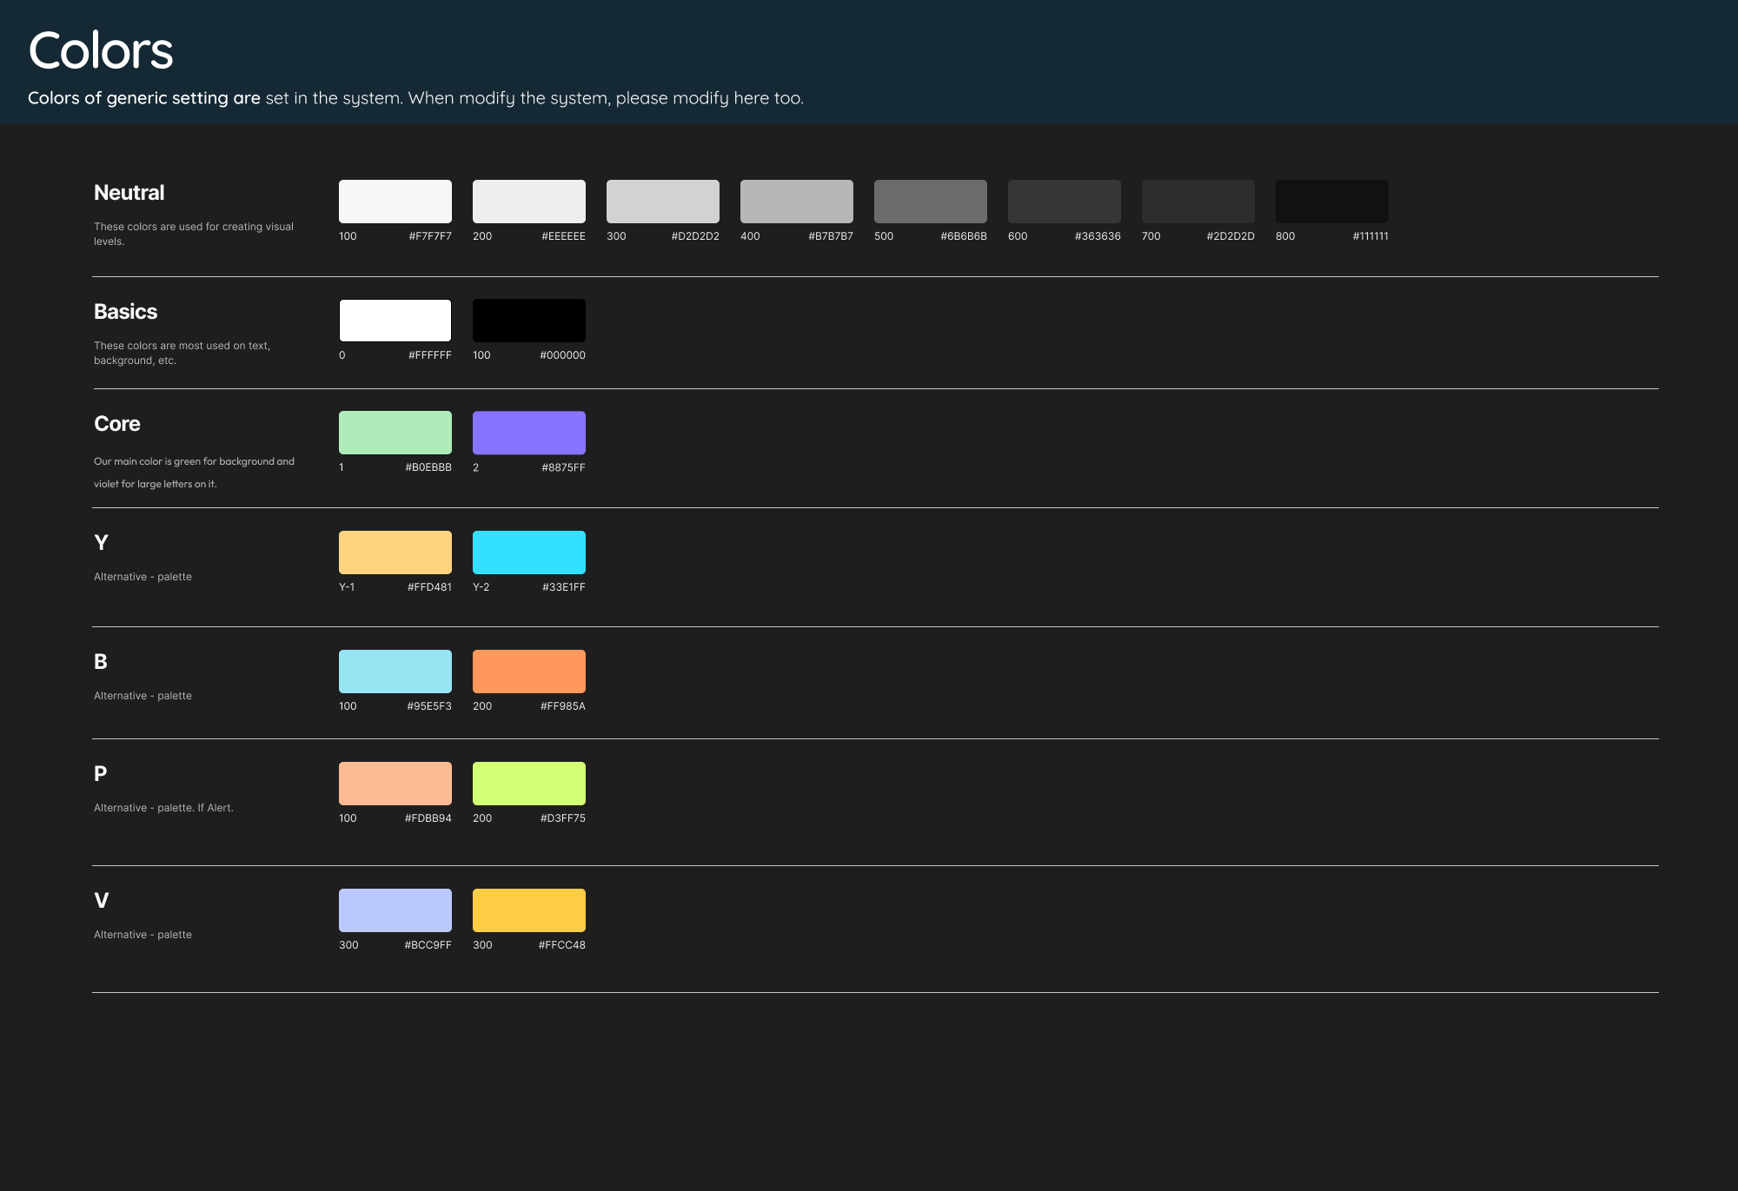Click 'Alternative - palette. If Alert.' text

click(x=163, y=808)
